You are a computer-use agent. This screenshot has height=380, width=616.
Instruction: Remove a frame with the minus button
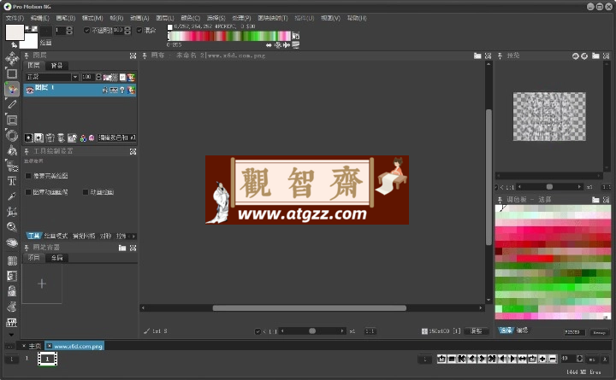553,359
